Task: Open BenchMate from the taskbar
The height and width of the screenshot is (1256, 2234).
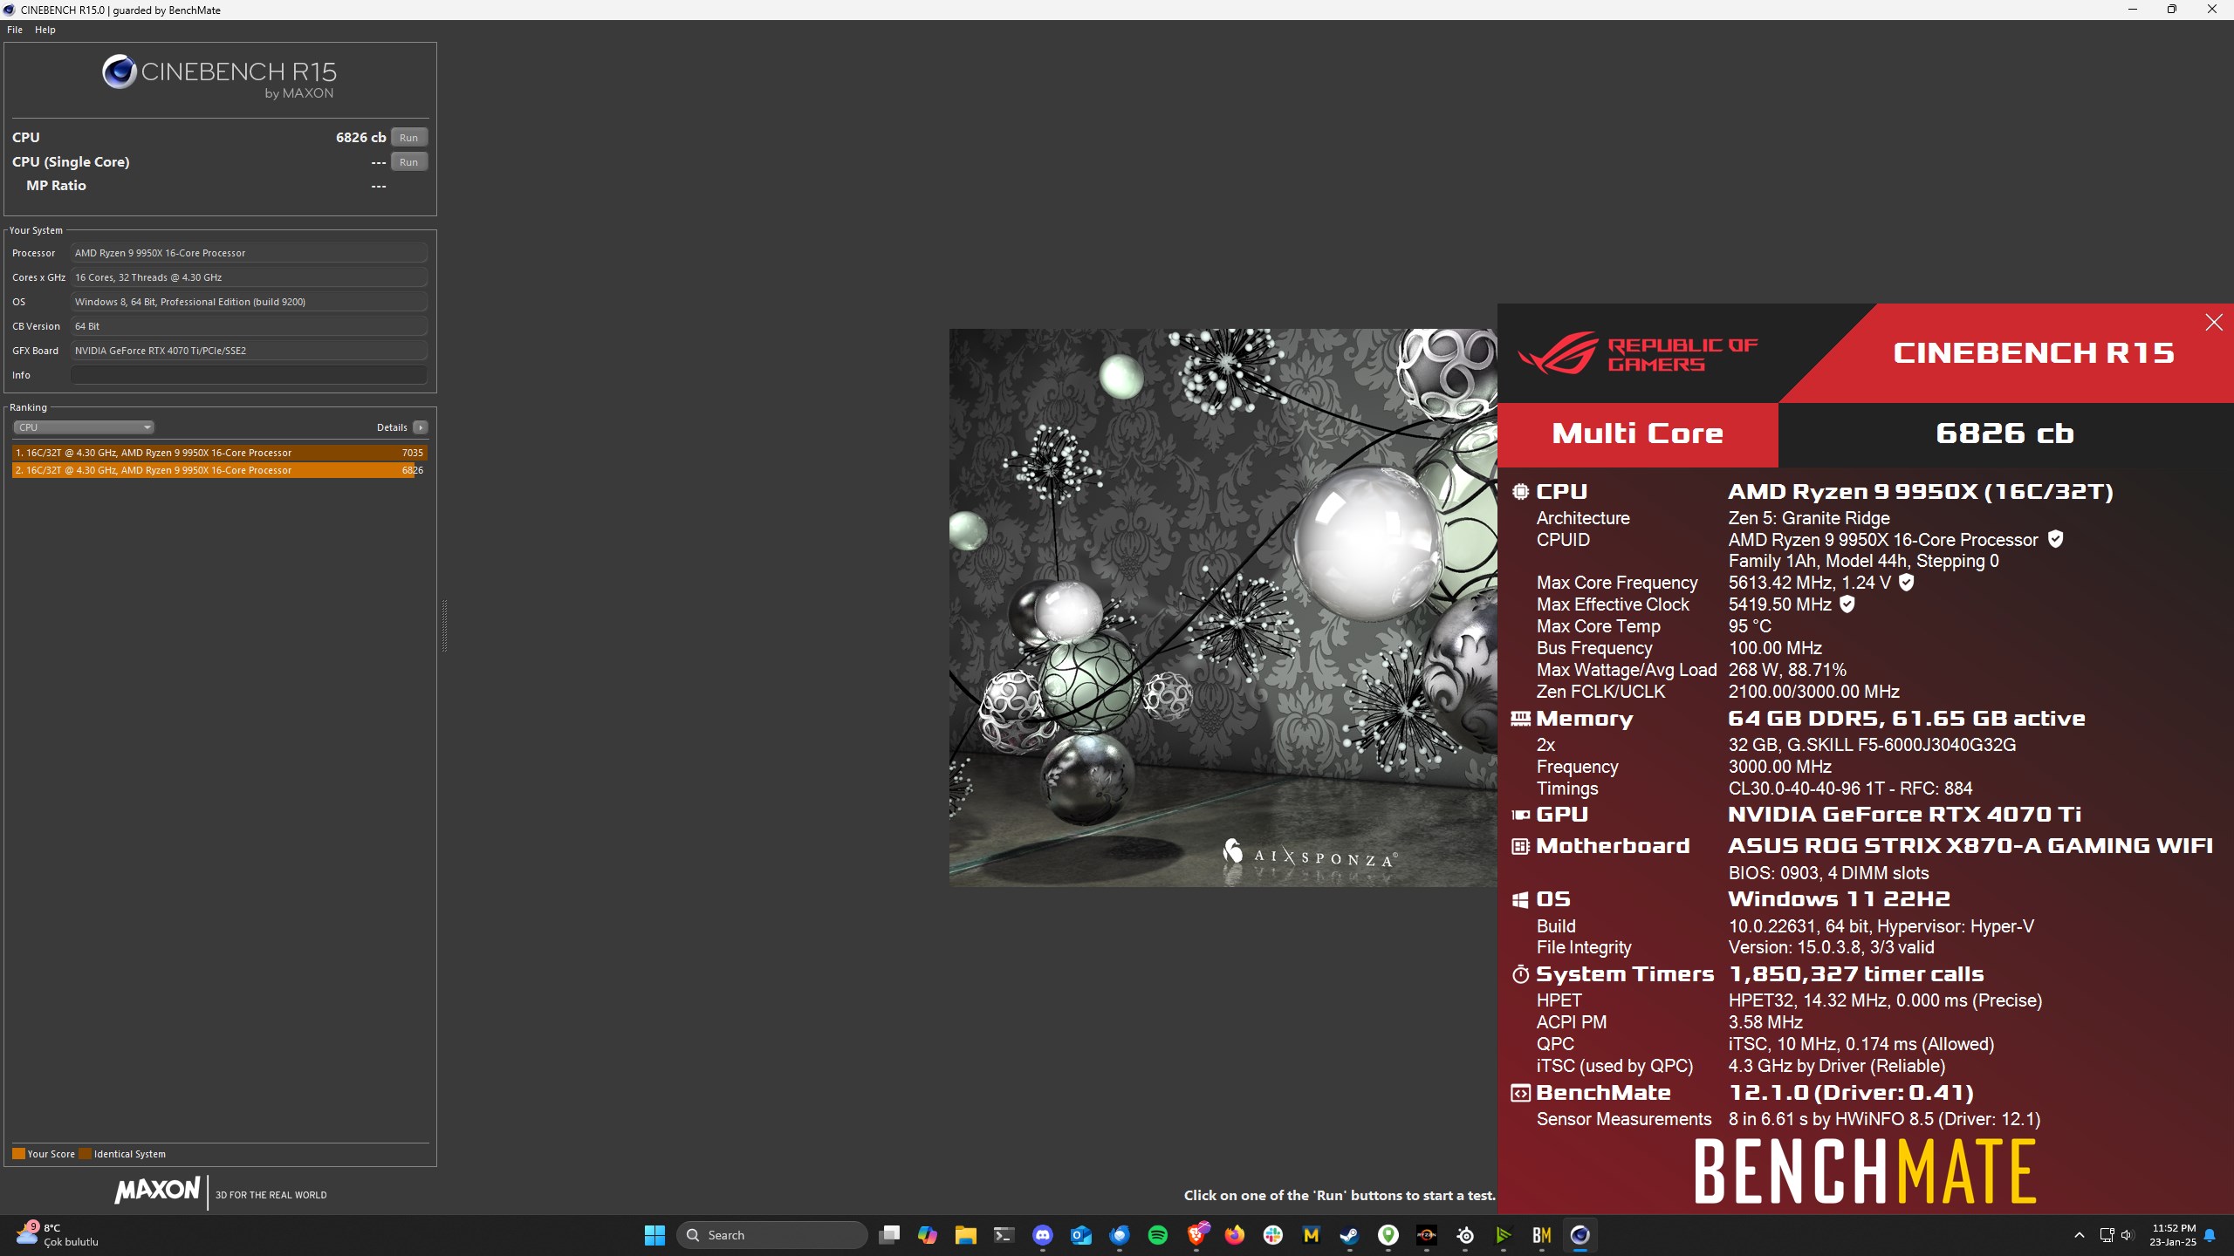Action: coord(1541,1235)
